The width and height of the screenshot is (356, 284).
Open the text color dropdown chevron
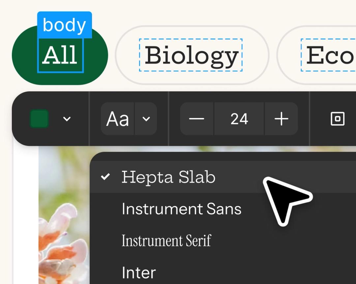click(x=67, y=119)
